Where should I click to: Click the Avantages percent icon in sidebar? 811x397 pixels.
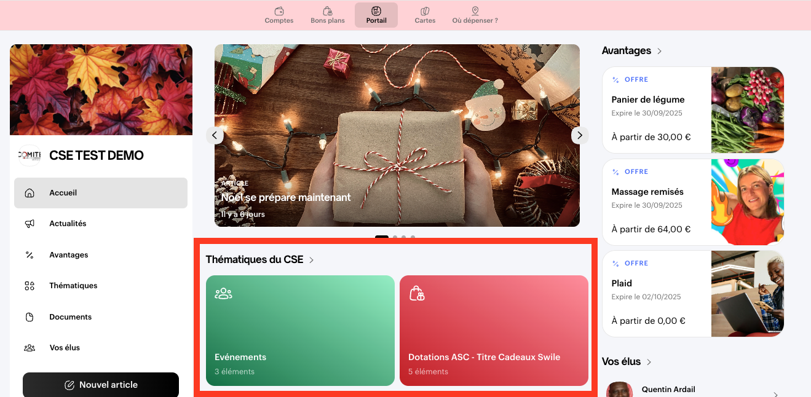[x=30, y=255]
